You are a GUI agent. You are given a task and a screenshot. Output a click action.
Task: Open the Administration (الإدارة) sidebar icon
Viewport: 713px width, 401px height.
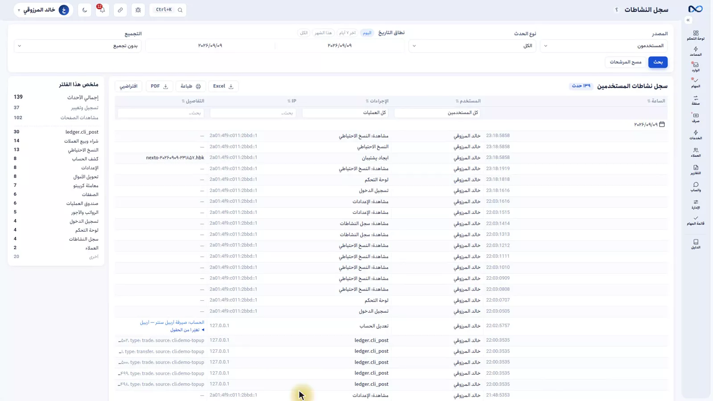(x=696, y=204)
